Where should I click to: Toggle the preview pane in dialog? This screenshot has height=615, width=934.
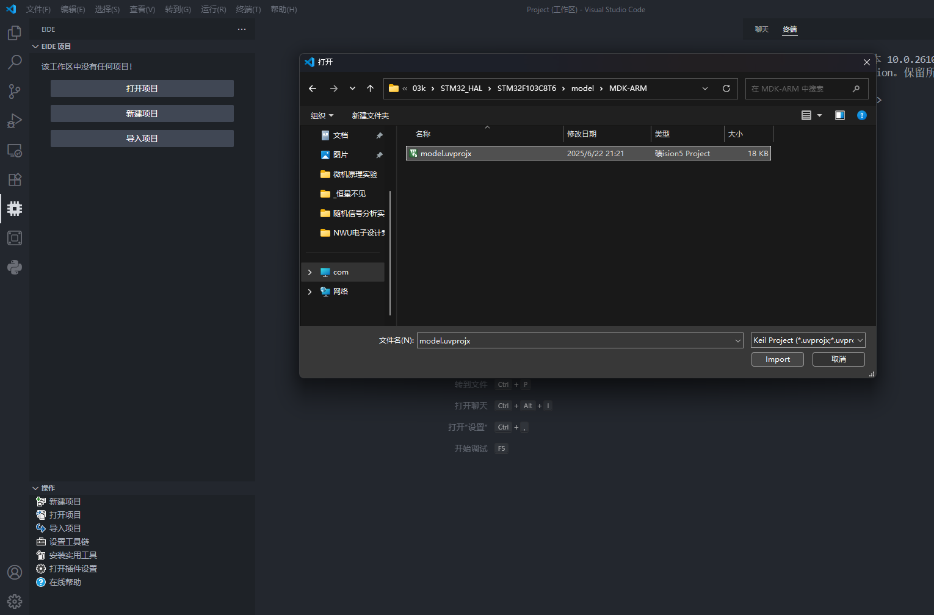(x=840, y=115)
